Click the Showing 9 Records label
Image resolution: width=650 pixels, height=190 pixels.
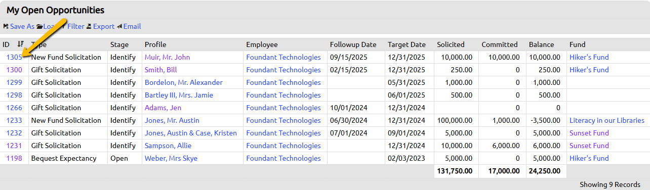[x=610, y=184]
